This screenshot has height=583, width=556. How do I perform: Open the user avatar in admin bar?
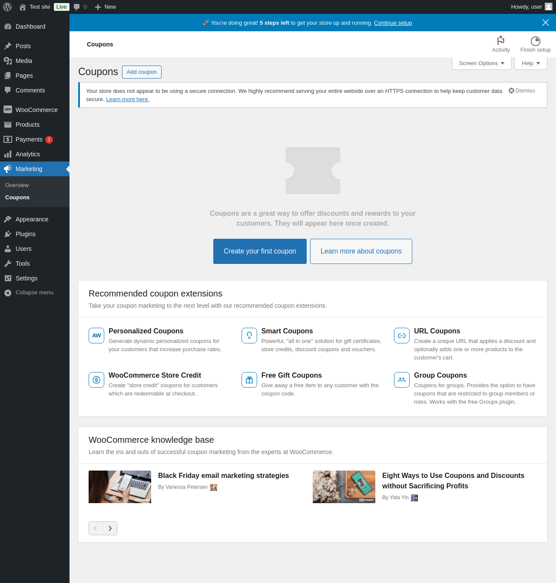tap(549, 7)
